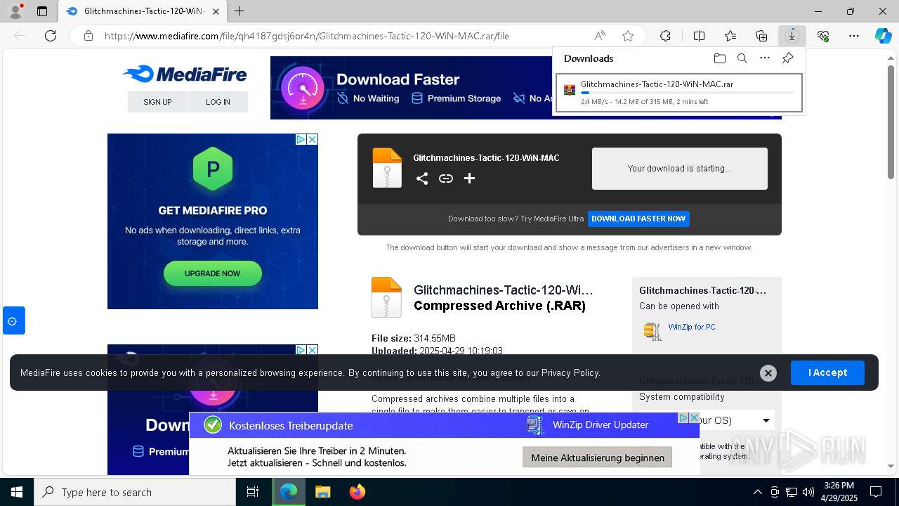View site information lock icon

(x=88, y=36)
